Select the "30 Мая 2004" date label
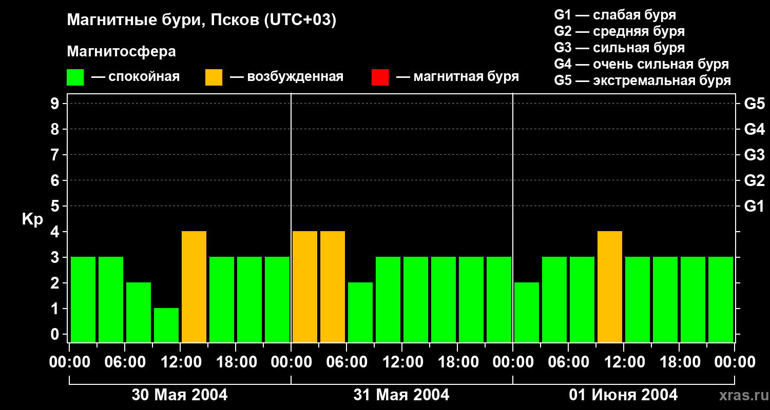 pos(180,395)
